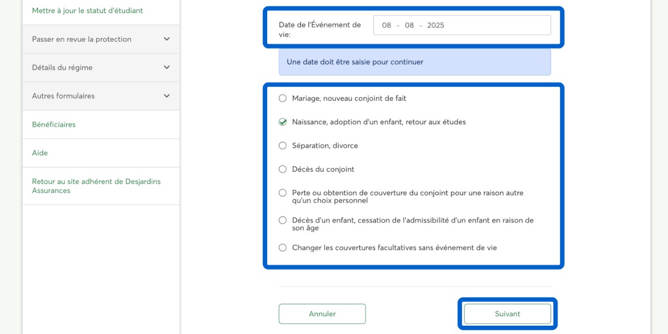Click the Suivant button
Viewport: 668px width, 334px height.
pyautogui.click(x=507, y=314)
